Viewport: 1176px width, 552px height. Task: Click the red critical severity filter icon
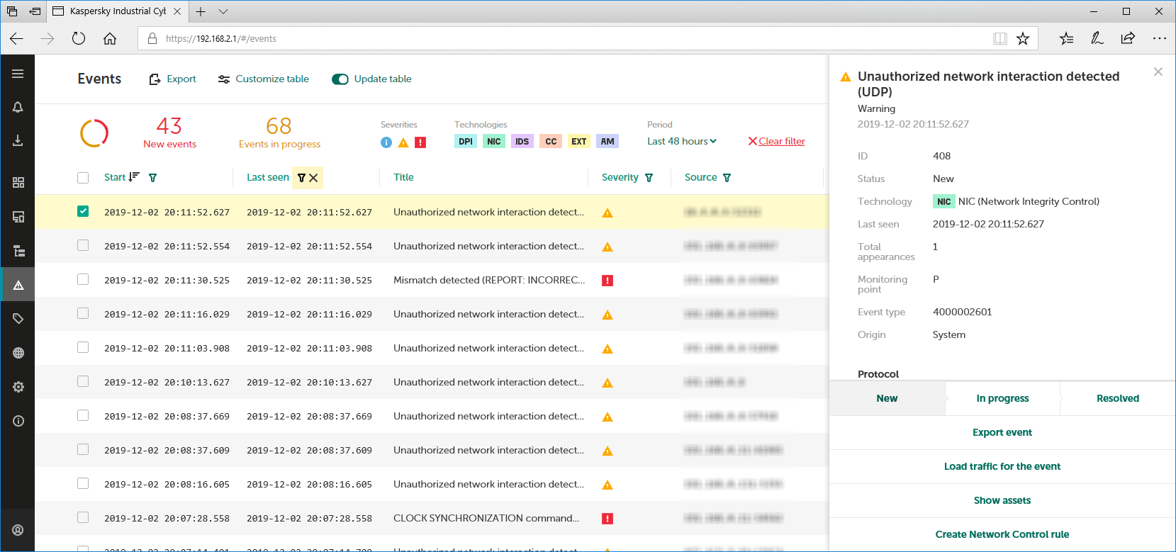click(420, 142)
